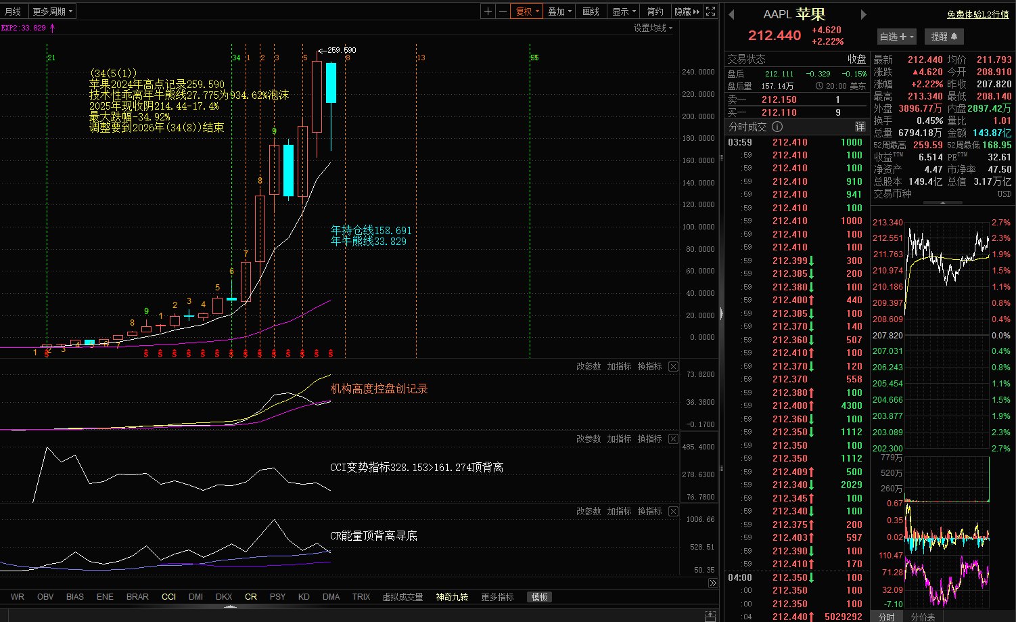Select the BIAS indicator tab
This screenshot has height=622, width=1016.
[75, 597]
